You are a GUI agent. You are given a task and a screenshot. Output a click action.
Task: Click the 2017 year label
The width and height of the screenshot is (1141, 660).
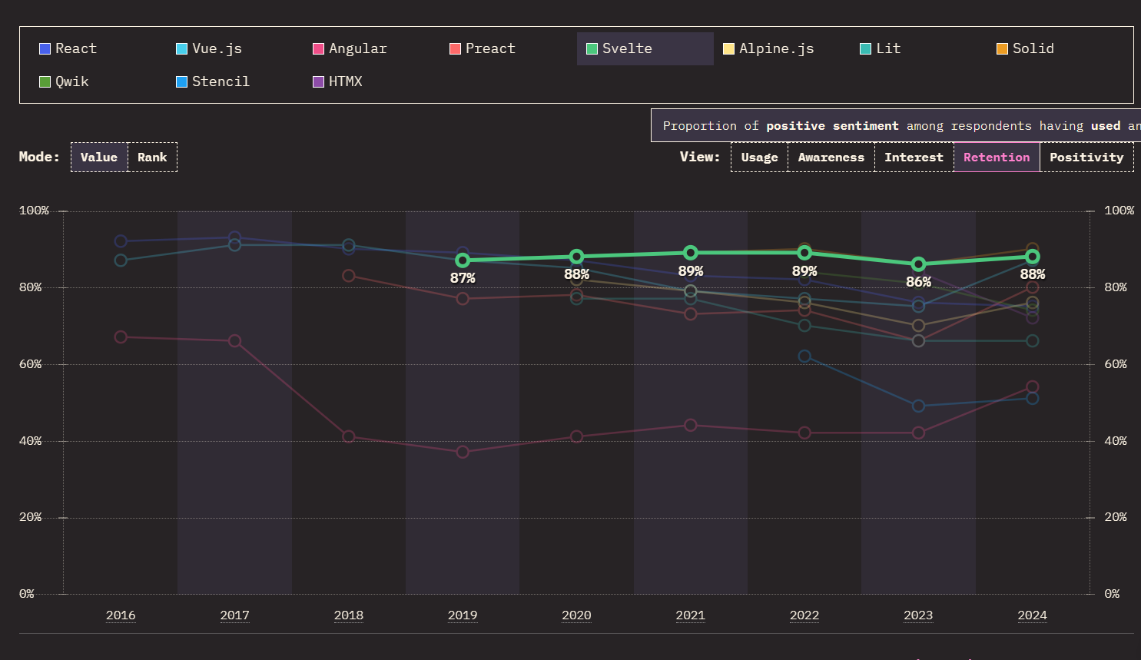(x=234, y=615)
